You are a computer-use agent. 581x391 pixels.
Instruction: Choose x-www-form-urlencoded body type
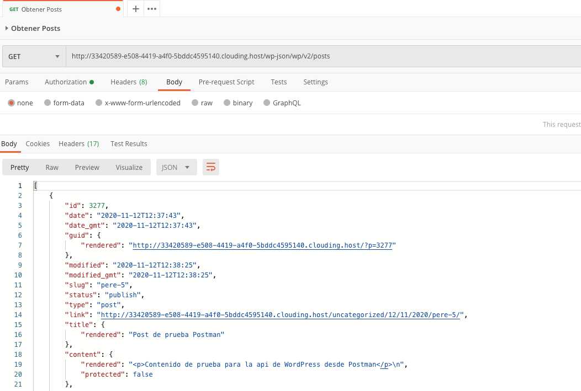coord(98,103)
